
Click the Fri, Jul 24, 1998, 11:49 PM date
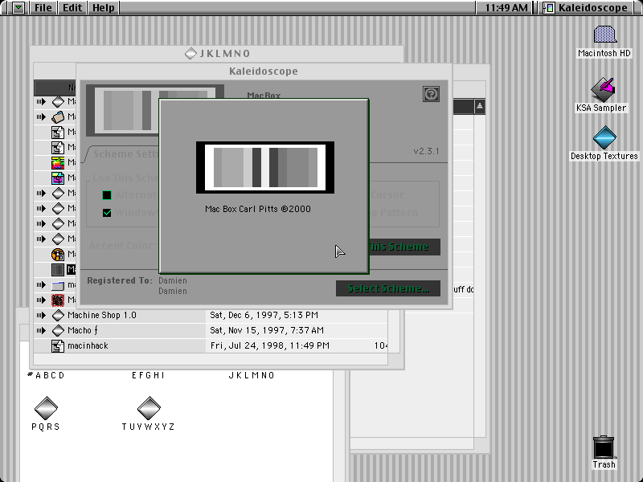[x=270, y=346]
